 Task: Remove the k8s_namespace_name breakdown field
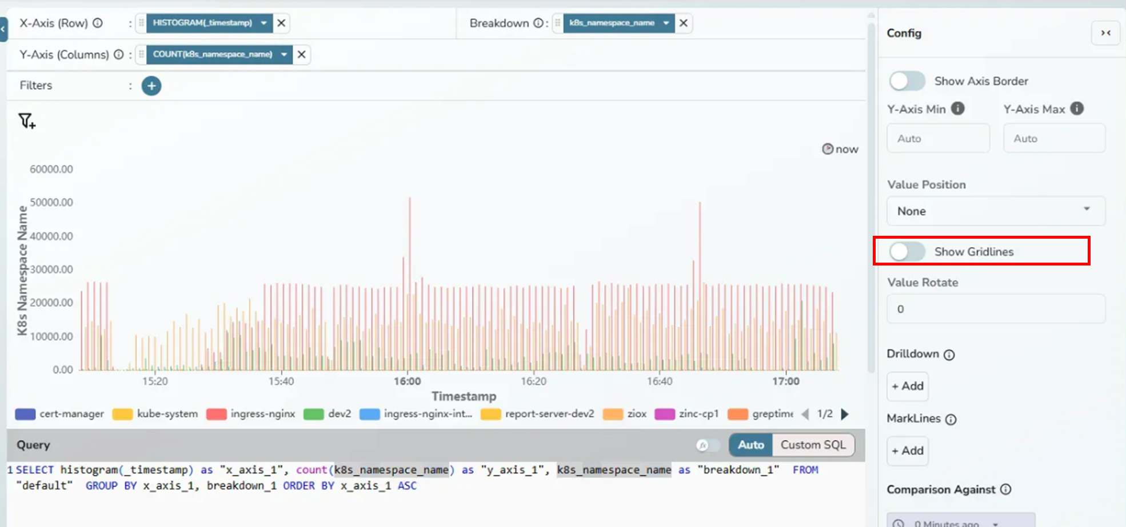(x=683, y=23)
